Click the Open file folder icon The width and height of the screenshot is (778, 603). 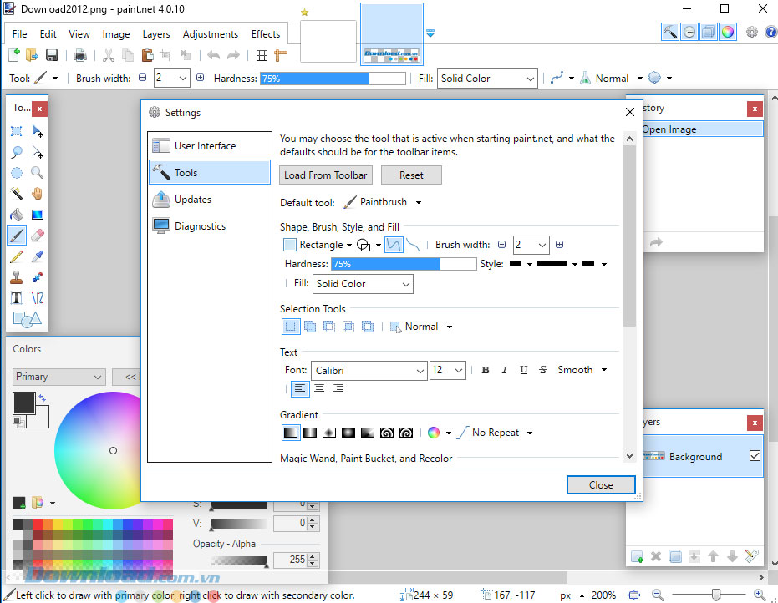33,55
